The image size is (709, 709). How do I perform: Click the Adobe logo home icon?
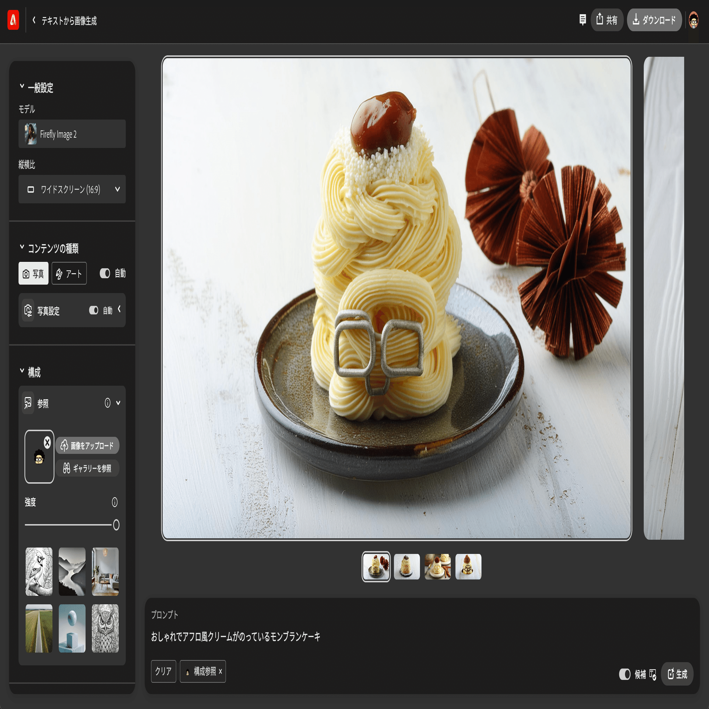tap(13, 20)
